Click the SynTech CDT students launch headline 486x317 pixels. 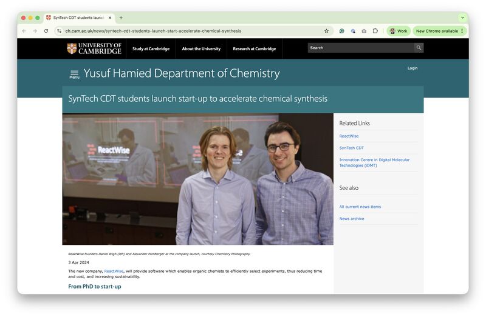[198, 99]
